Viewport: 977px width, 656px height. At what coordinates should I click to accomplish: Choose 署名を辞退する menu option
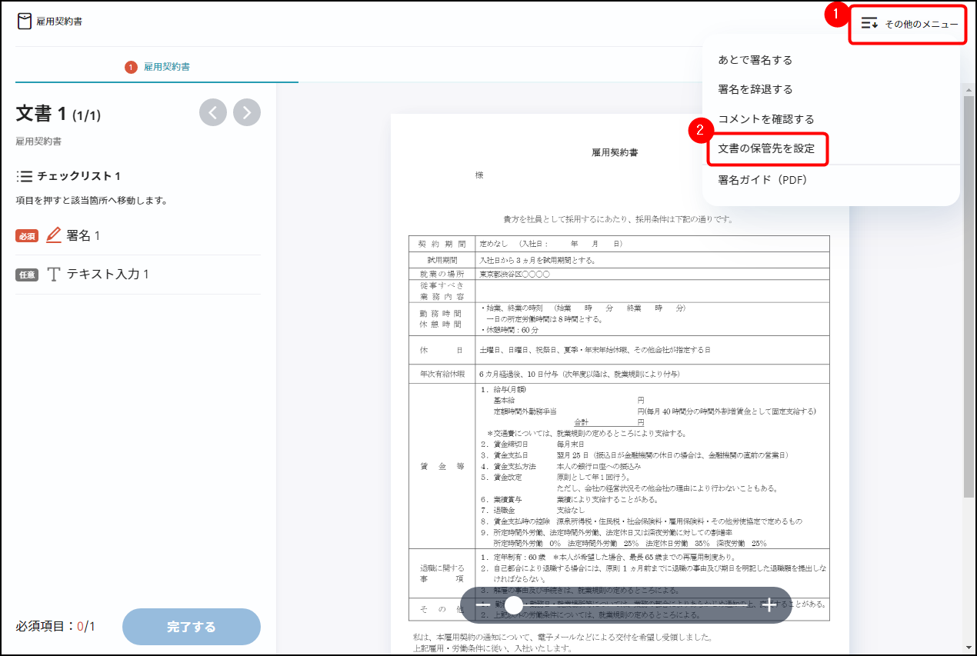click(755, 89)
